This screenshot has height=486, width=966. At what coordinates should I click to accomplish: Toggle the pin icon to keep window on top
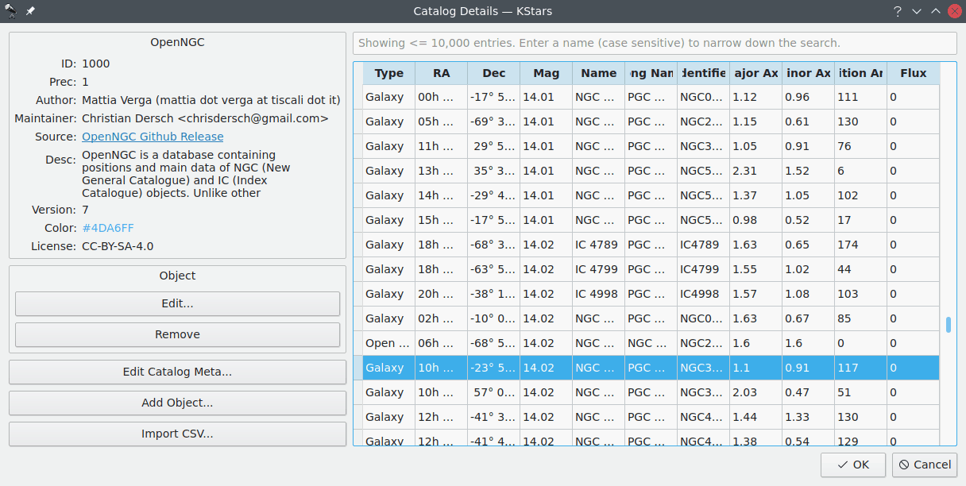30,11
